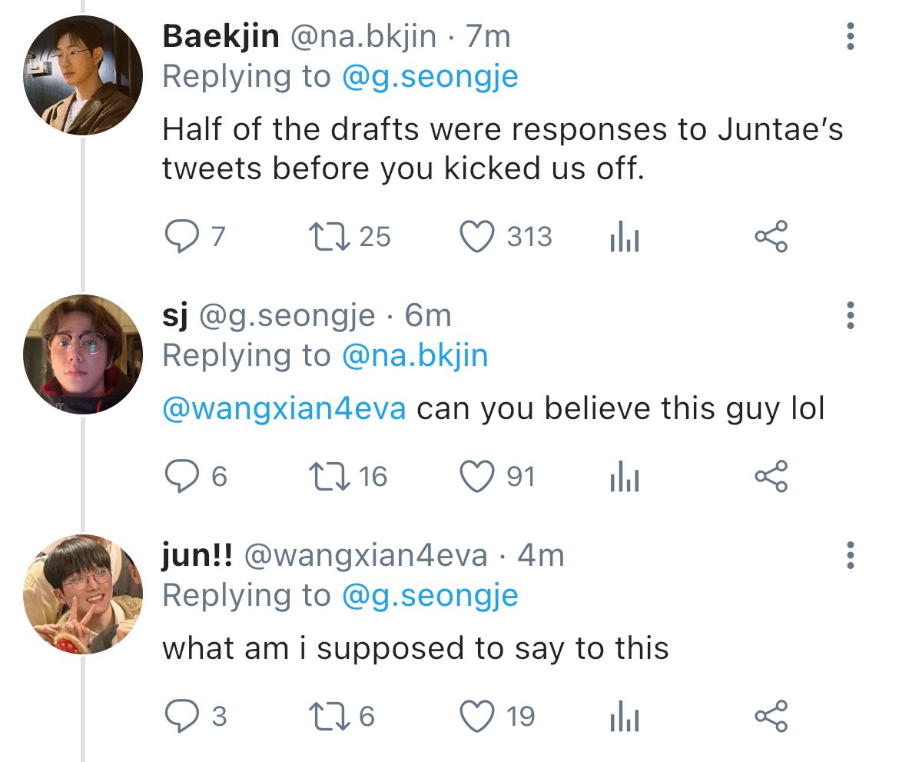Open more options menu on jun!!'s tweet
The height and width of the screenshot is (762, 899).
coord(851,555)
